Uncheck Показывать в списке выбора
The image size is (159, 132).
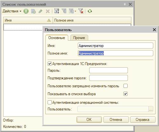pos(125,94)
